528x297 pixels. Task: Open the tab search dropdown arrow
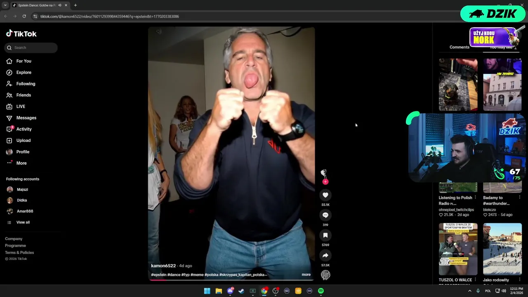[5, 5]
